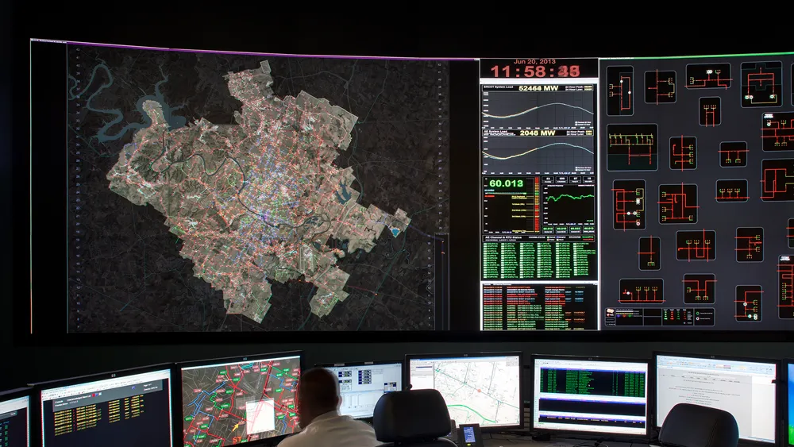
Task: Click the ERCOT System Load label
Action: click(x=499, y=87)
